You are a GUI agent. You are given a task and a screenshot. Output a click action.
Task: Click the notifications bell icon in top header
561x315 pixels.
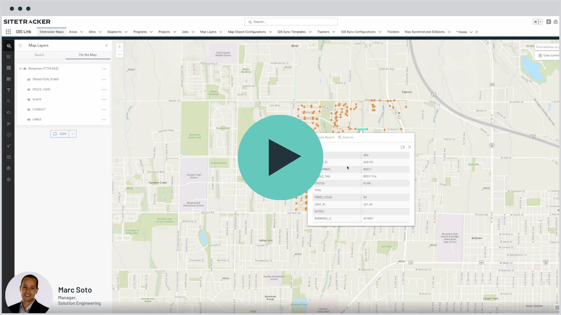click(x=556, y=22)
